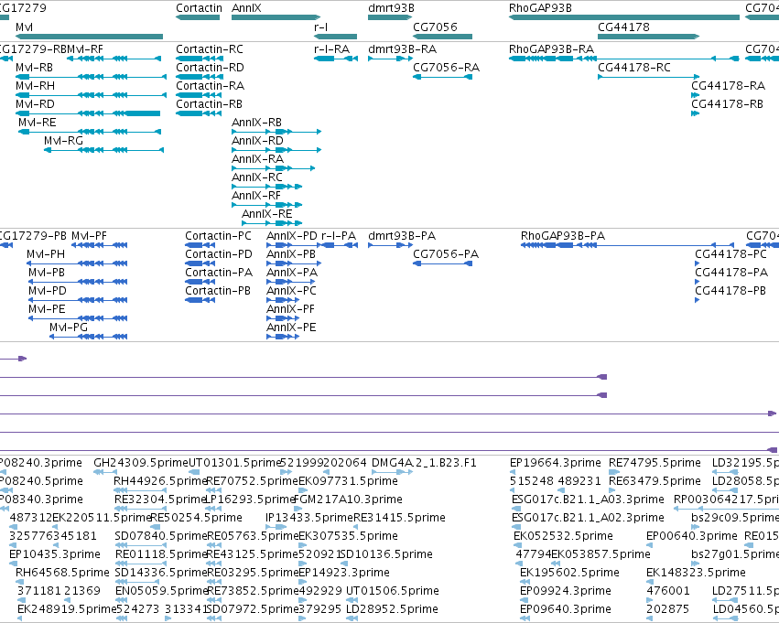The height and width of the screenshot is (623, 779).
Task: Open the dmrt93B gene label
Action: pos(391,8)
